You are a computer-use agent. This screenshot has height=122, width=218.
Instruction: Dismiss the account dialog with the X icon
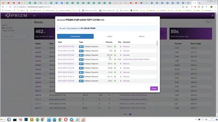157,19
